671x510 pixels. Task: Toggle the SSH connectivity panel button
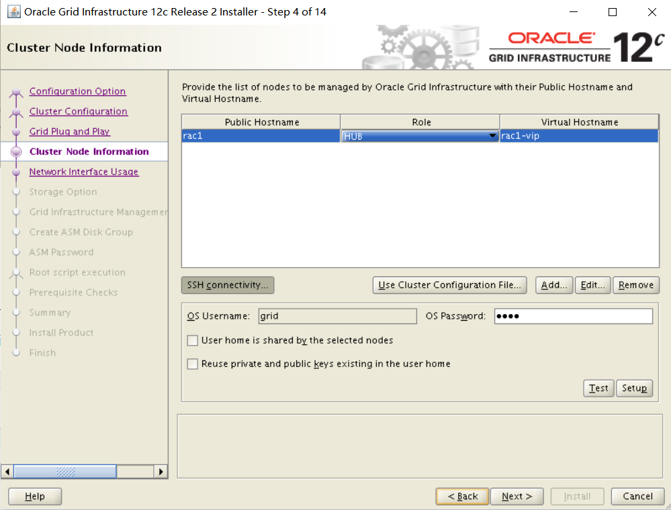228,285
